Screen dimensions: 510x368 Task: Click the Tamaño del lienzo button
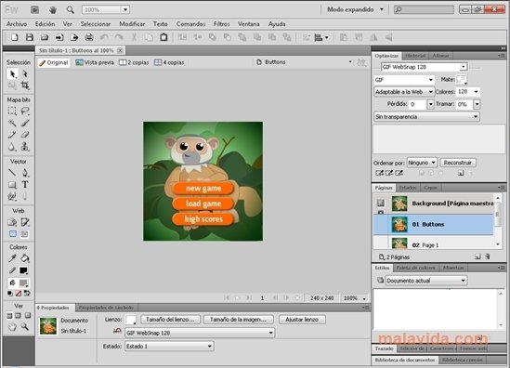point(170,320)
